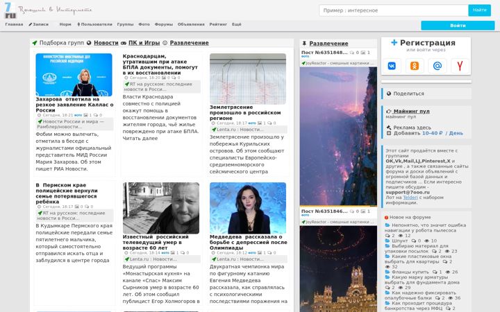Click the gamepad icon before ПК и Игры
500x312 pixels.
(x=124, y=43)
